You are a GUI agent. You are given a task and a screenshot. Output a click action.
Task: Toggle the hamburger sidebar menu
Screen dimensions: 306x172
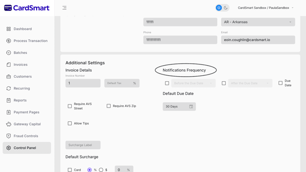coord(64,8)
